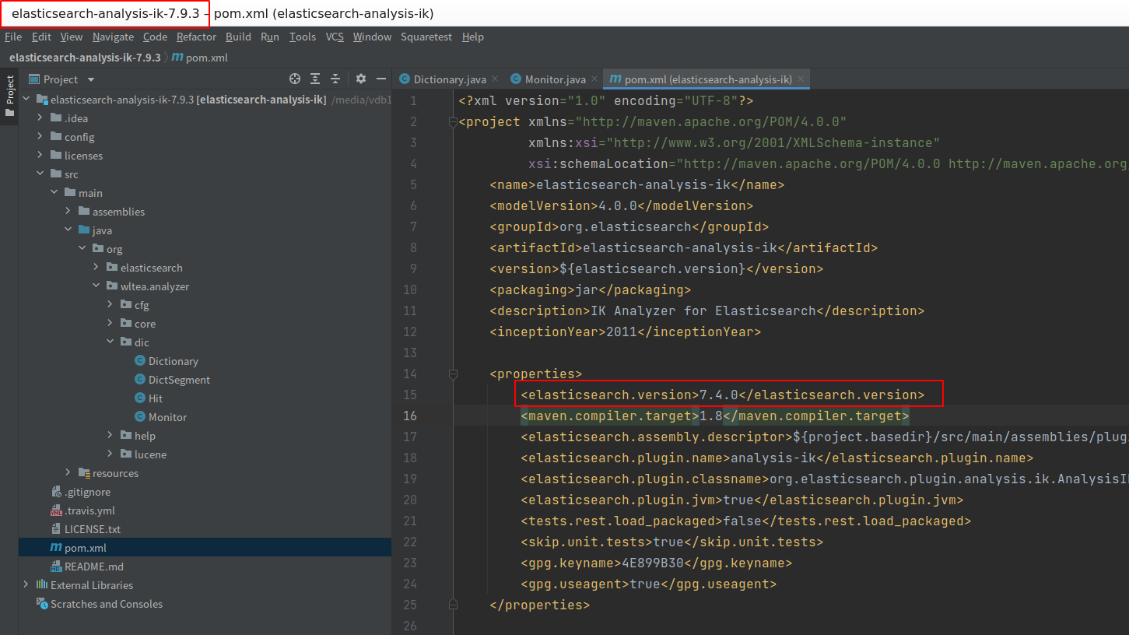
Task: Open the Edit menu
Action: pos(41,37)
